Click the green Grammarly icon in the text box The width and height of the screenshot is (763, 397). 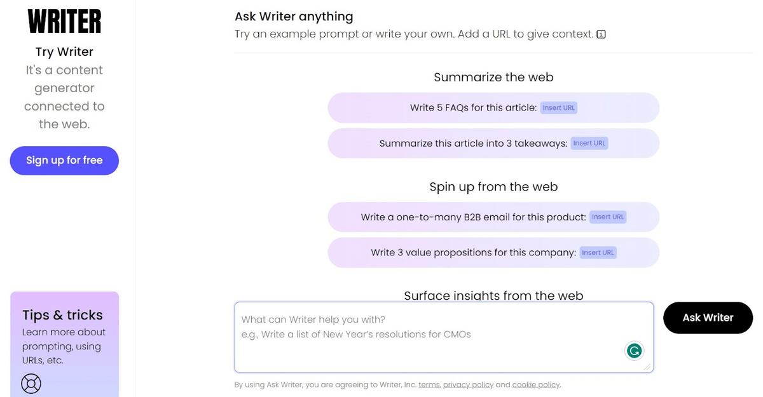click(x=634, y=351)
